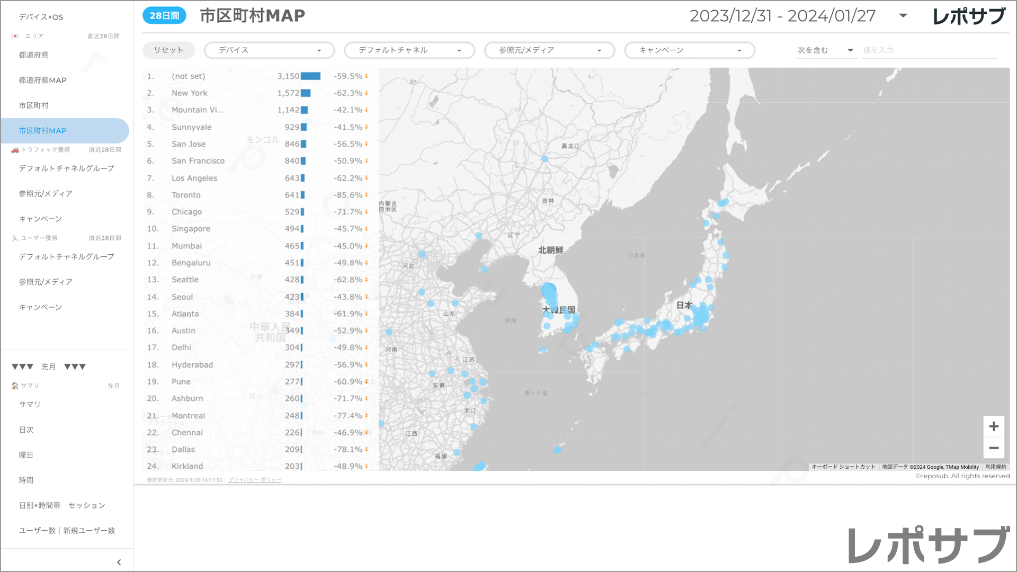Click the 値を入力 text field
The height and width of the screenshot is (572, 1017).
click(x=930, y=50)
